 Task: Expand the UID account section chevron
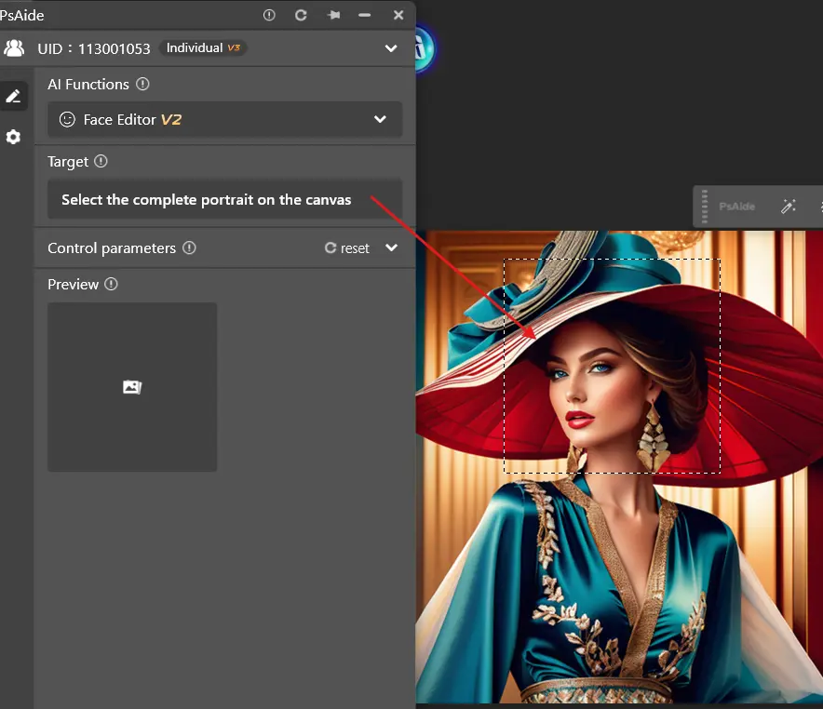[391, 48]
